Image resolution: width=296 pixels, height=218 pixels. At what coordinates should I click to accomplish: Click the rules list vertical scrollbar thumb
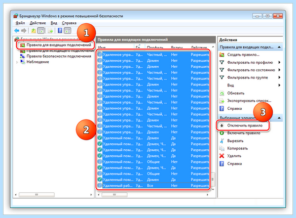[x=213, y=179]
